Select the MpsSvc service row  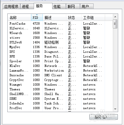coord(60,47)
